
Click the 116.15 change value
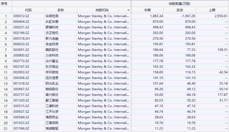pos(190,72)
